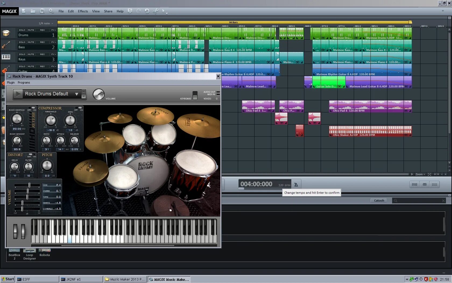The image size is (452, 283).
Task: Mute the Bass track
Action: click(x=31, y=42)
